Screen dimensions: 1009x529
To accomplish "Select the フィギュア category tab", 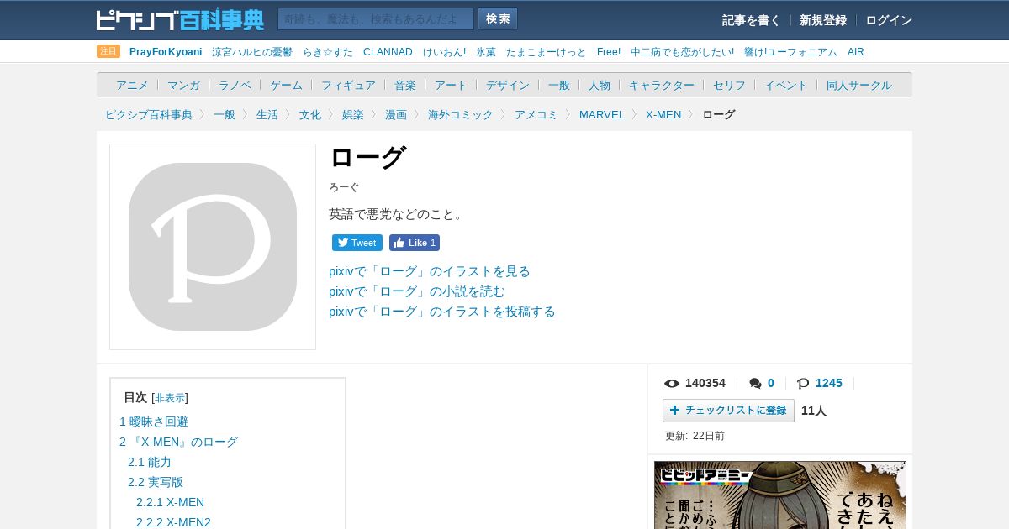I will (x=348, y=85).
